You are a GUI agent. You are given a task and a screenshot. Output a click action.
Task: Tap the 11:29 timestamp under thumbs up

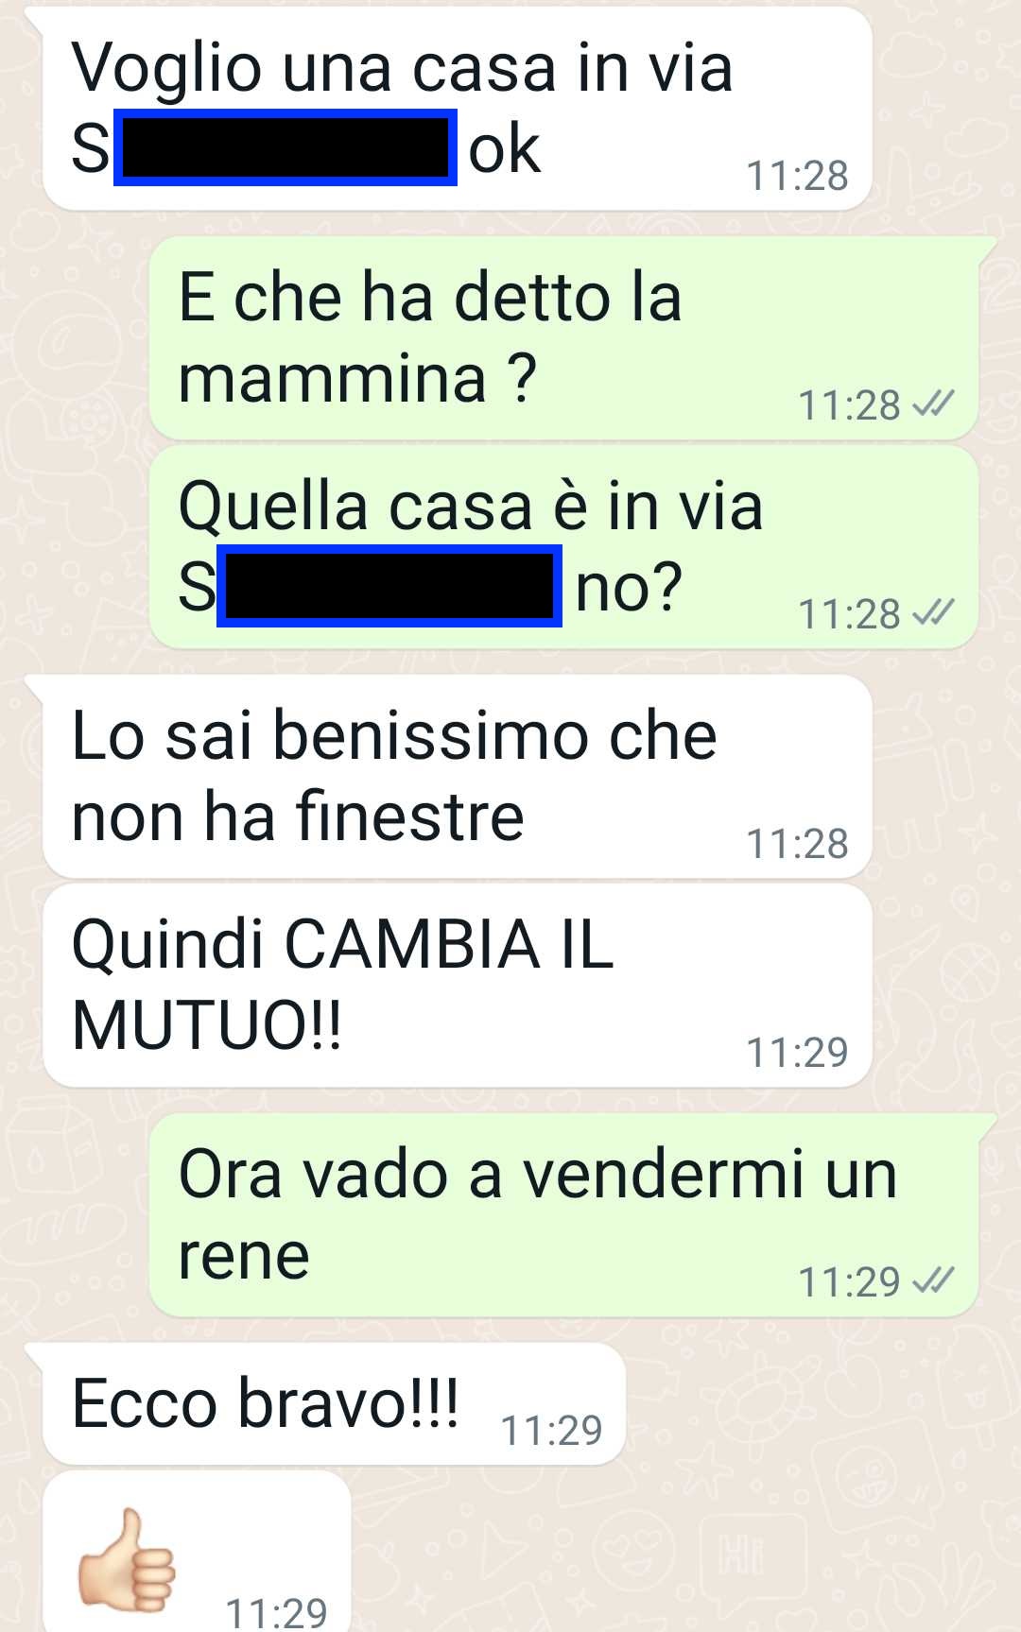[x=276, y=1612]
